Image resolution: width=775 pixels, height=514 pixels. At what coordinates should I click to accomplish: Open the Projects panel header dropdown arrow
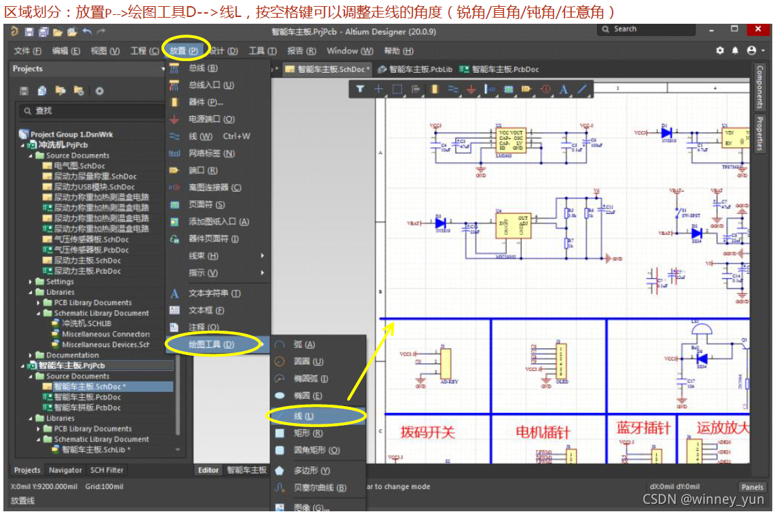pos(163,69)
